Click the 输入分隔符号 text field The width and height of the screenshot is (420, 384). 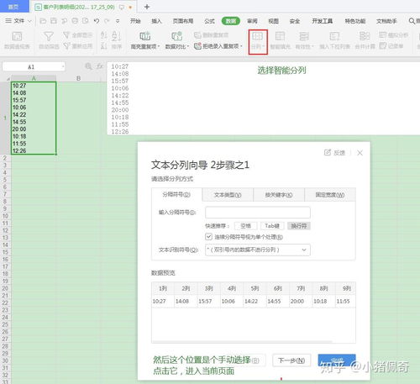tap(258, 213)
